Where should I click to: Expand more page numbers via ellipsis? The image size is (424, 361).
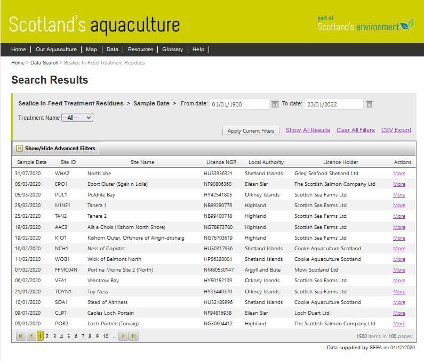114,337
